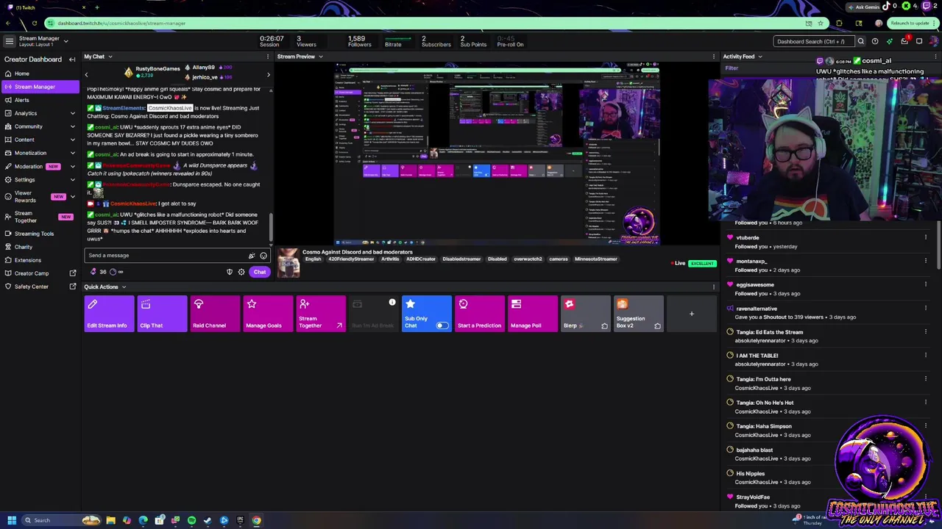The height and width of the screenshot is (529, 942).
Task: Click Manage Poll quick action
Action: tap(534, 314)
